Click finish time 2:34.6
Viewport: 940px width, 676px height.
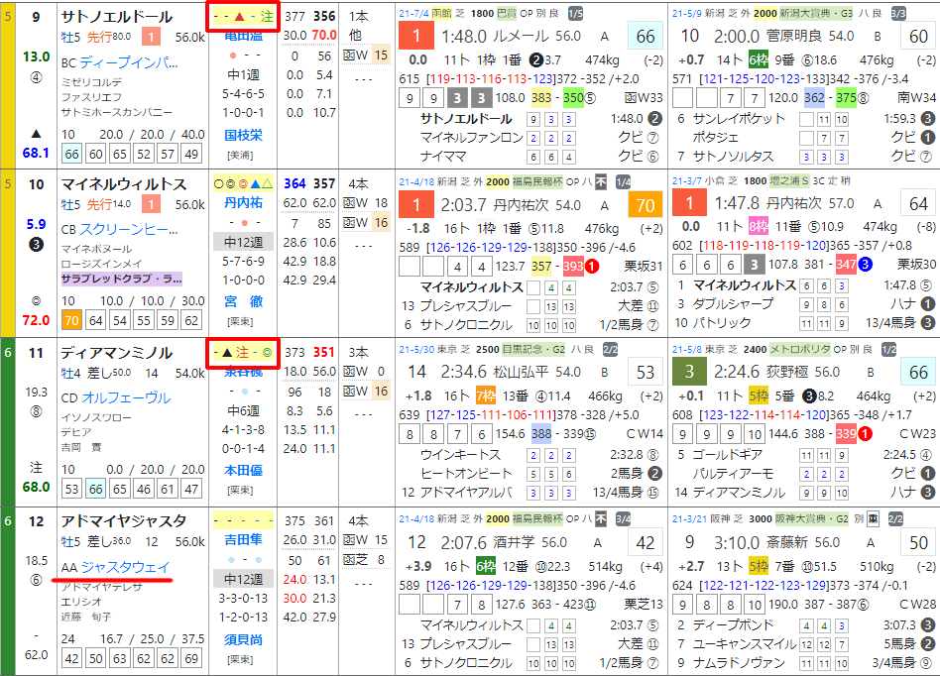point(464,372)
